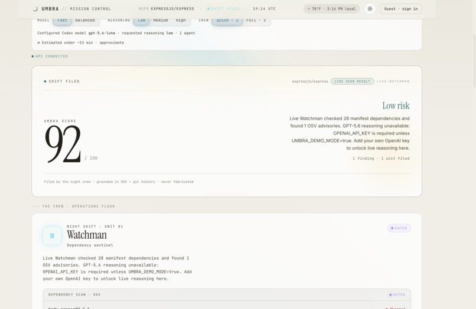Click the NIGHT SHIFT · UNIT 01 label
Image resolution: width=476 pixels, height=309 pixels.
[x=95, y=226]
